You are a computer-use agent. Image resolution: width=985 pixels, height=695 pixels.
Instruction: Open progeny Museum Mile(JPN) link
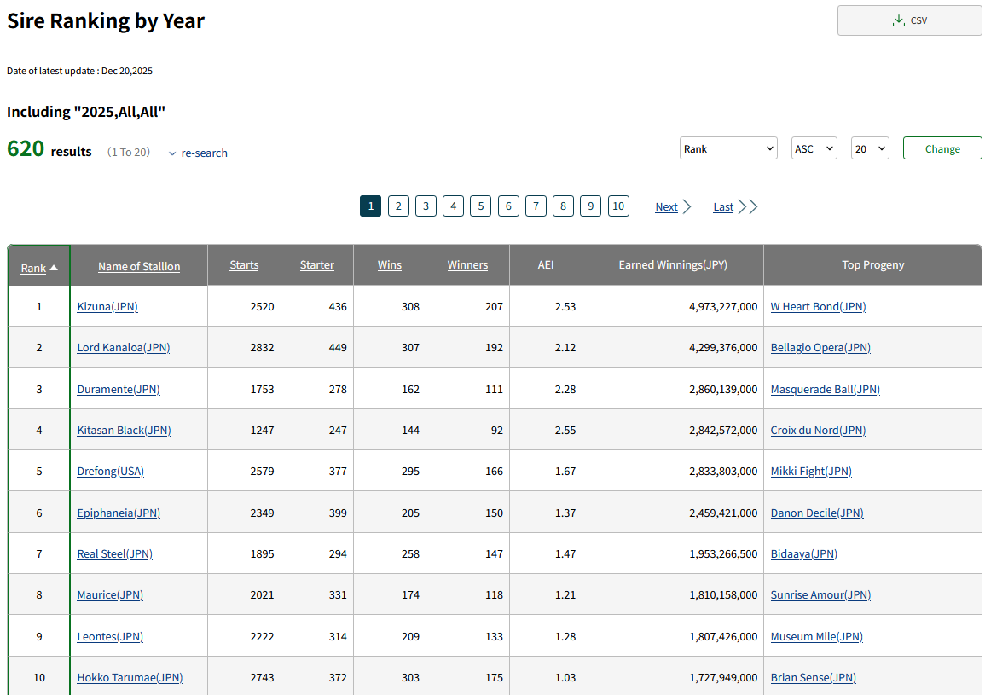click(817, 637)
